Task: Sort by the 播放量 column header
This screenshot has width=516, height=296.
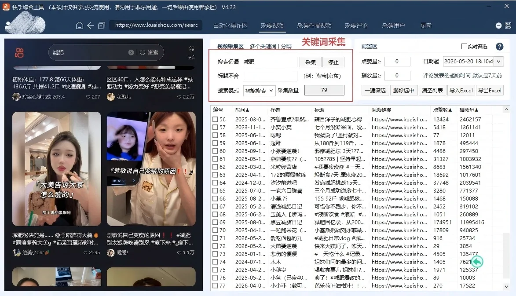Action: tap(468, 110)
